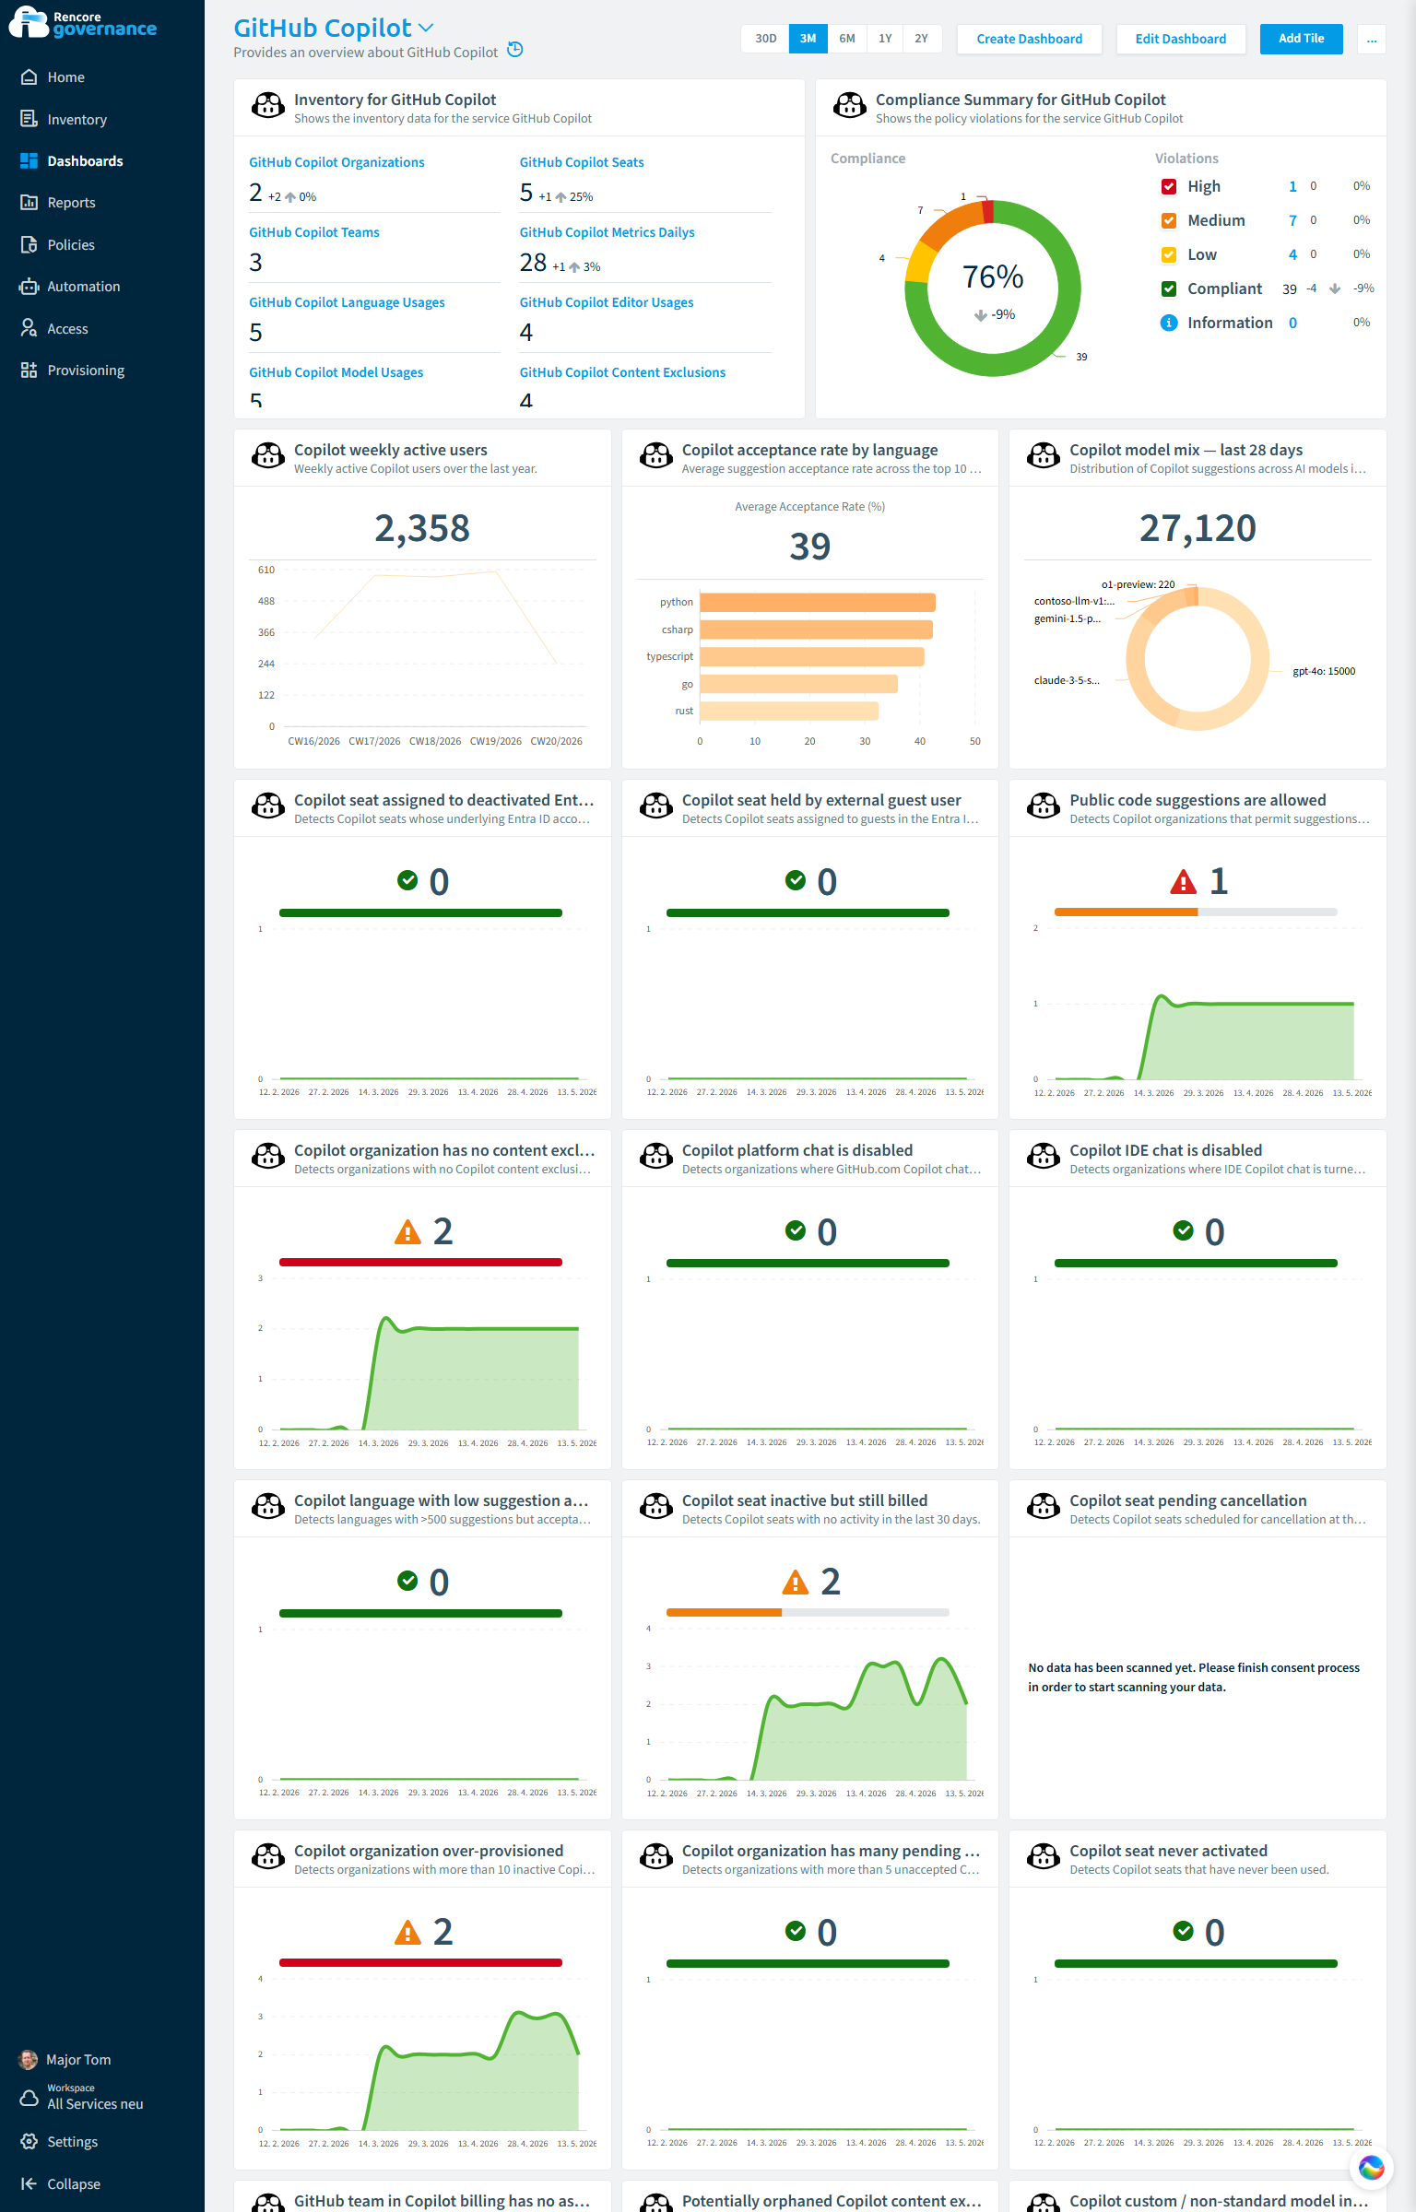Image resolution: width=1416 pixels, height=2212 pixels.
Task: Click the High violations count 1
Action: [x=1292, y=186]
